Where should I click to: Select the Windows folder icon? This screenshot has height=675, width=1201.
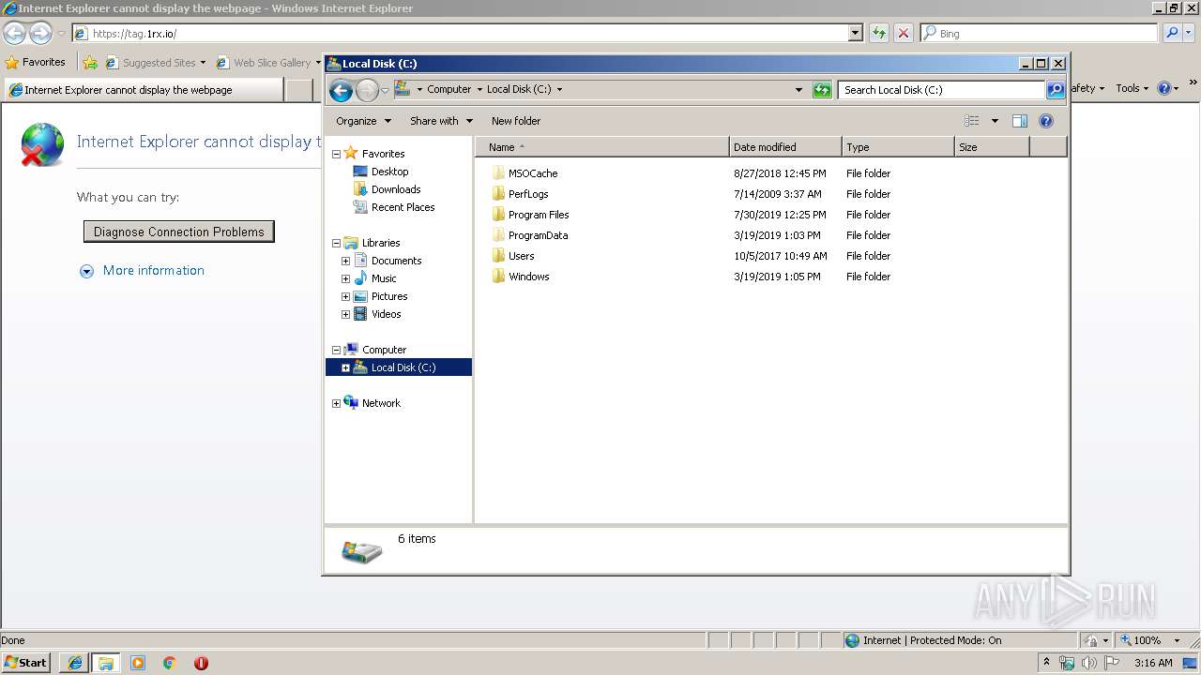coord(498,277)
